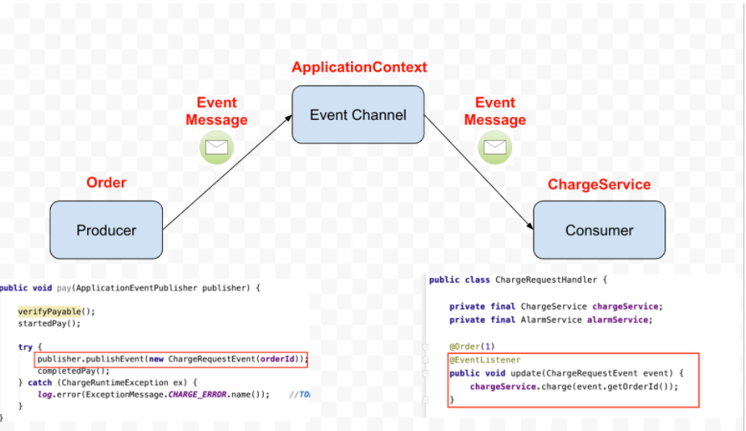
Task: Click the left envelope Event Message icon
Action: click(216, 147)
